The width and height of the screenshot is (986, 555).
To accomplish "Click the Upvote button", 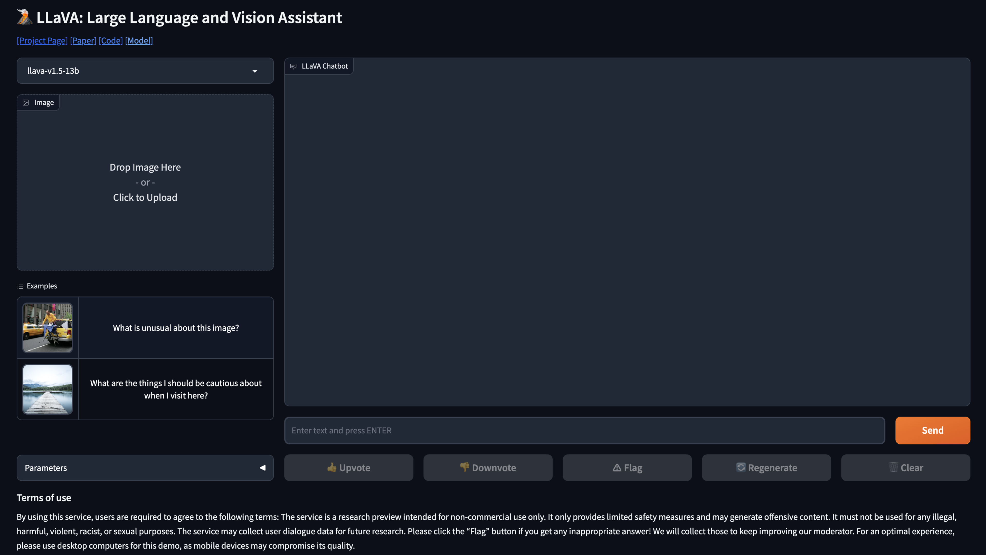I will pyautogui.click(x=349, y=468).
